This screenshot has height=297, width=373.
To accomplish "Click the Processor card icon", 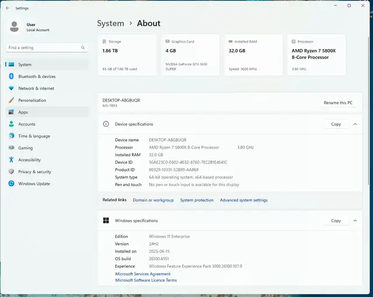I will pos(294,41).
